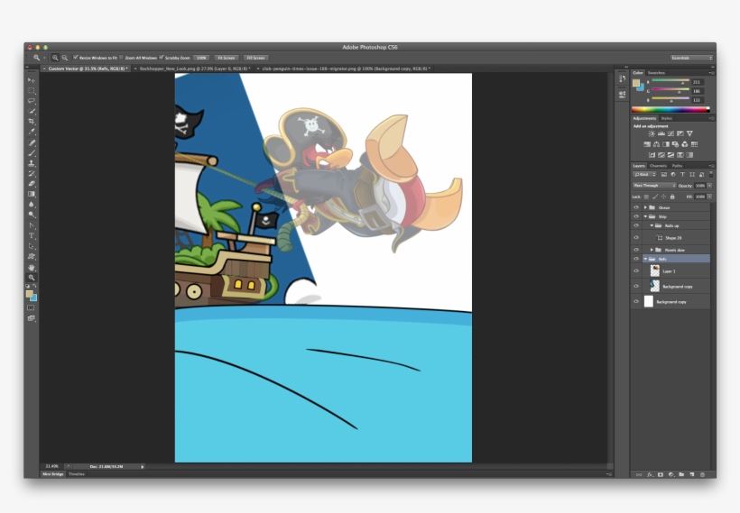Switch to the Styles tab

pyautogui.click(x=666, y=118)
